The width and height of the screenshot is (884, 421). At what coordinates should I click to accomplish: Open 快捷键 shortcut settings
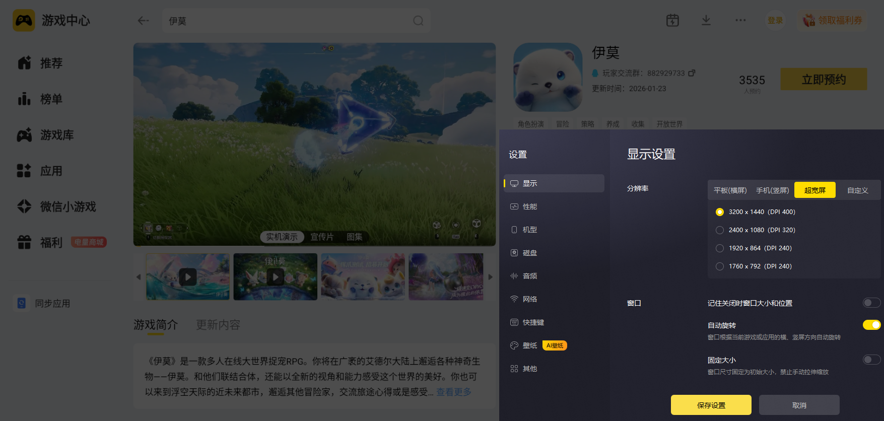click(554, 322)
